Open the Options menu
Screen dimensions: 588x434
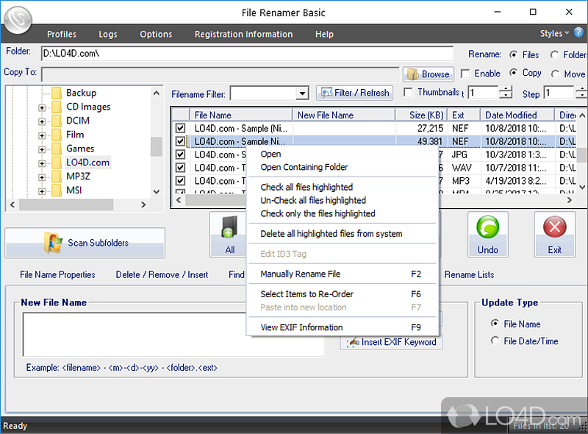tap(156, 34)
